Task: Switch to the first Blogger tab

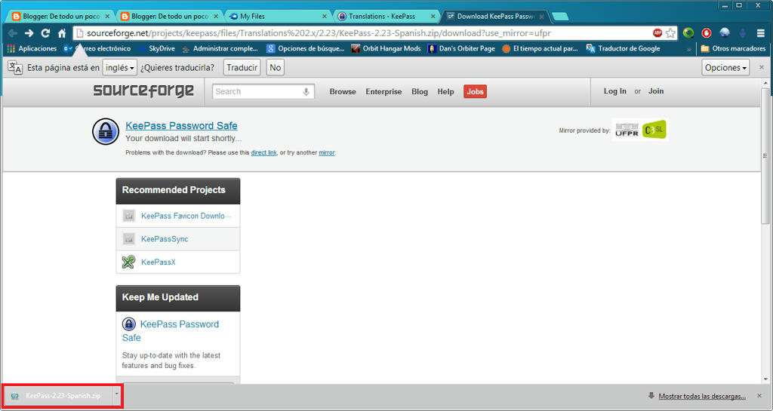Action: 60,17
